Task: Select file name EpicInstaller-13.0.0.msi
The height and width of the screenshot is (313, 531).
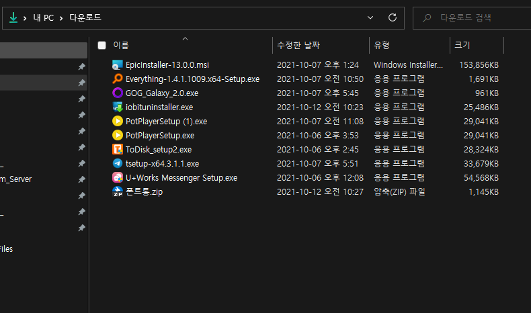Action: point(167,65)
